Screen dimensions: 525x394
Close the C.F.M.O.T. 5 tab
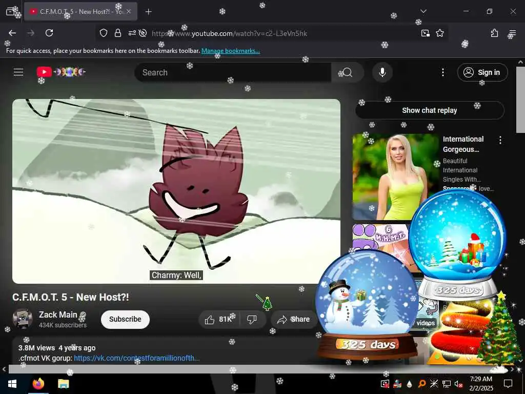tap(129, 11)
